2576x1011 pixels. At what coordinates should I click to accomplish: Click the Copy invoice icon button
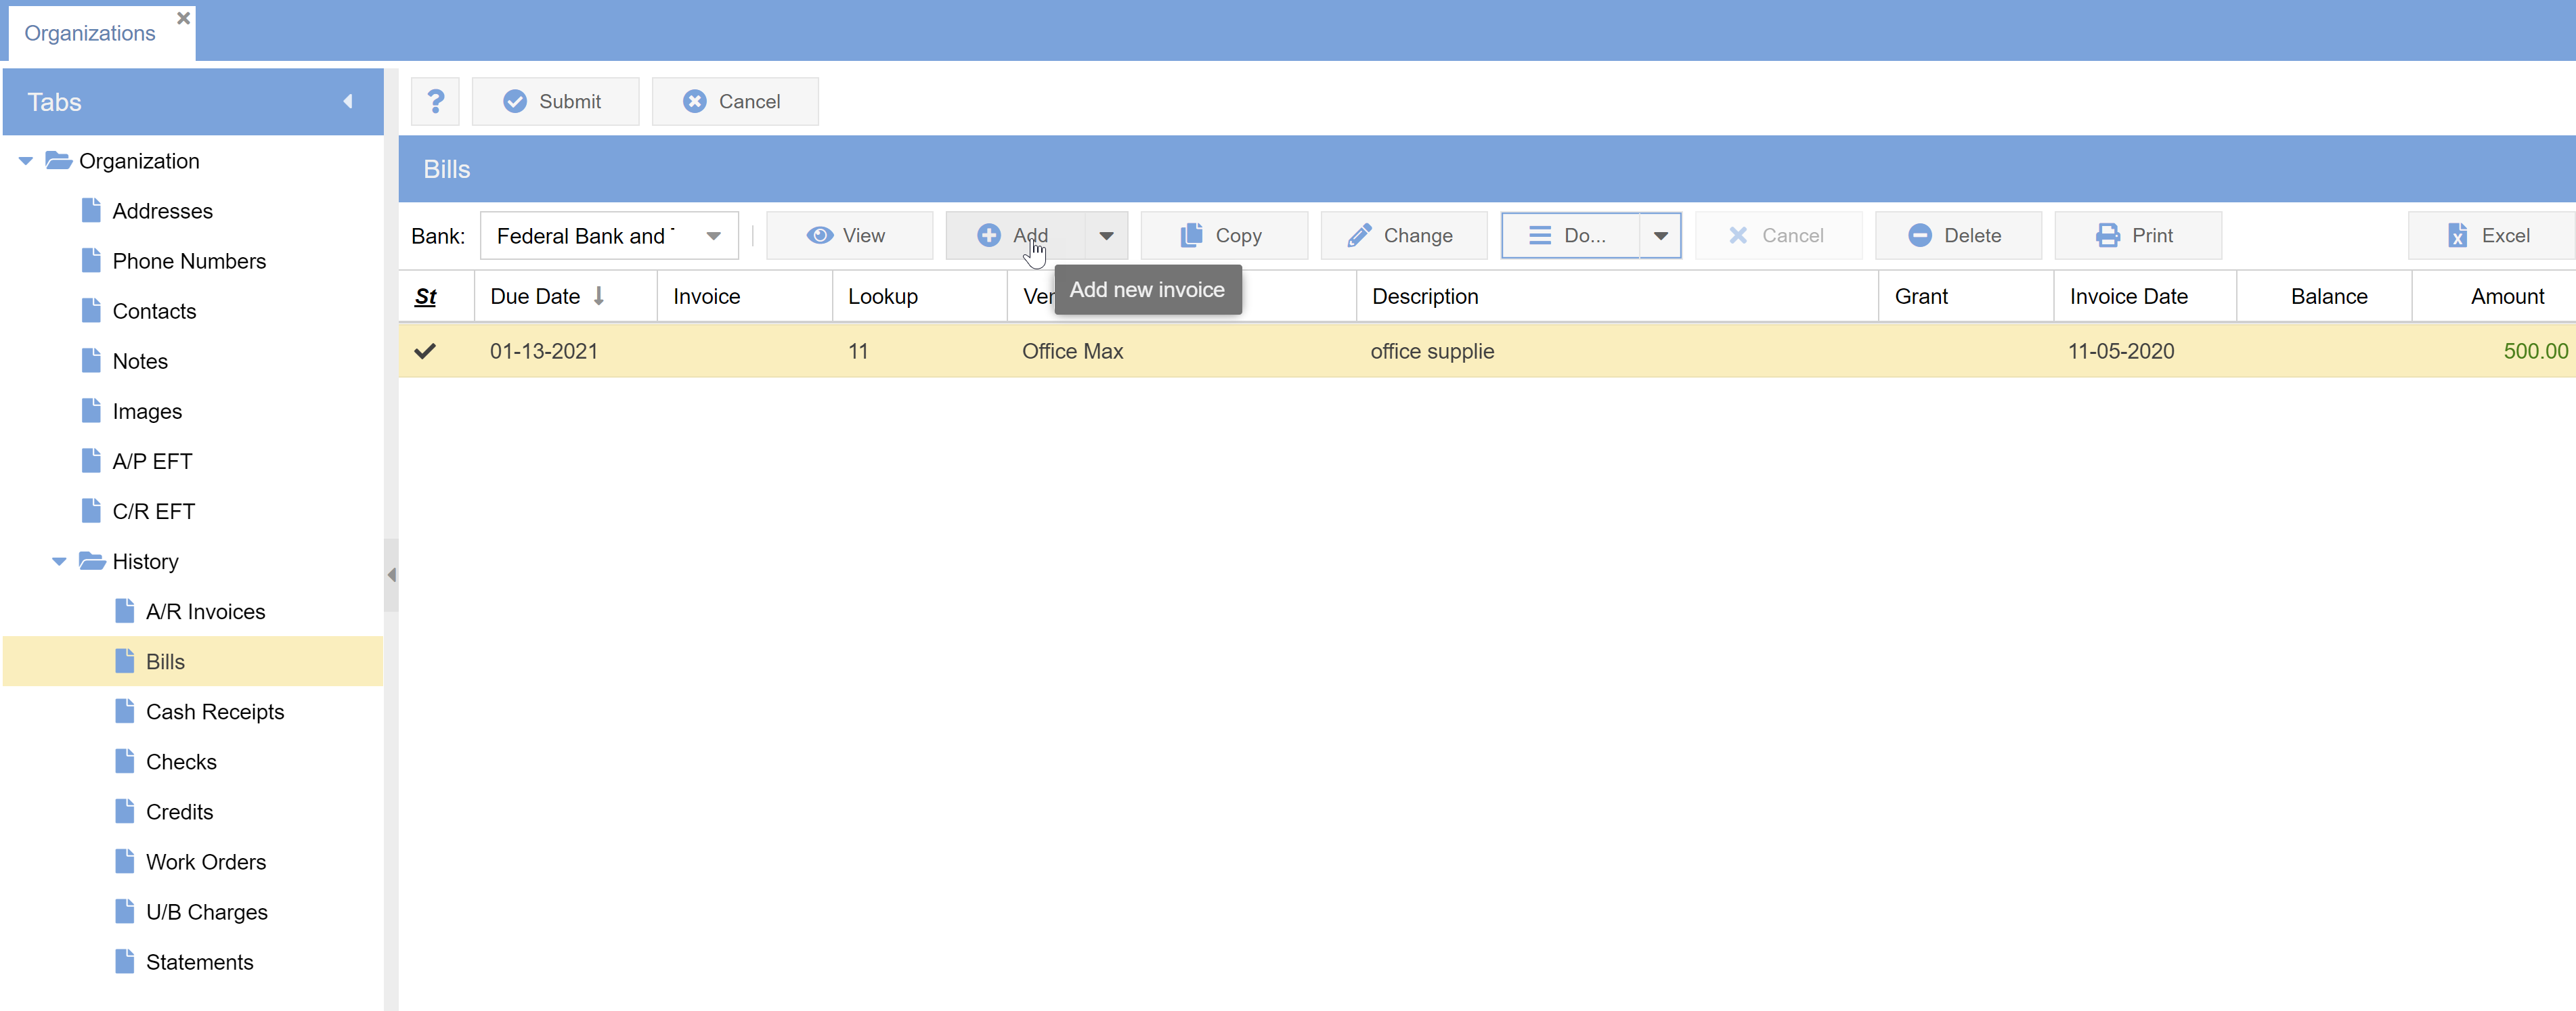tap(1222, 235)
